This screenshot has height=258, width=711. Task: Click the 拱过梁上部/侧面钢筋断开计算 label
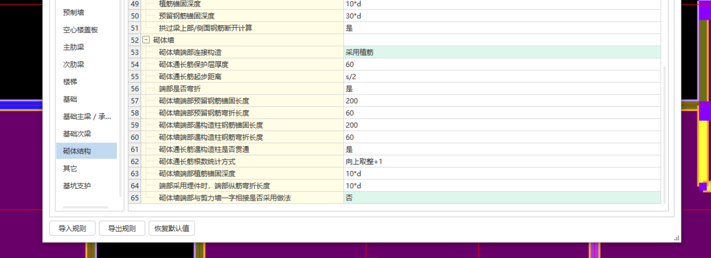(206, 28)
